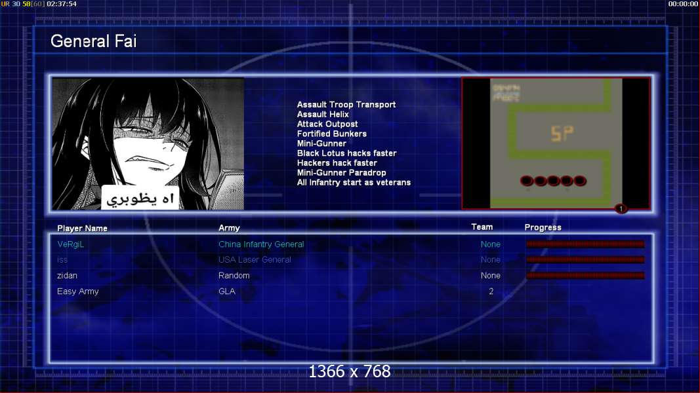Select 'Attack Outpost' ability text

pyautogui.click(x=327, y=124)
